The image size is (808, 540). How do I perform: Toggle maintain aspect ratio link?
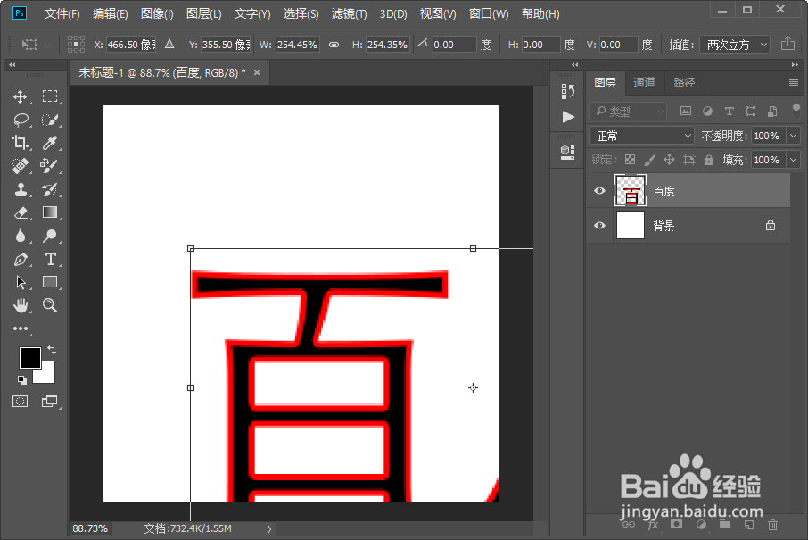334,45
